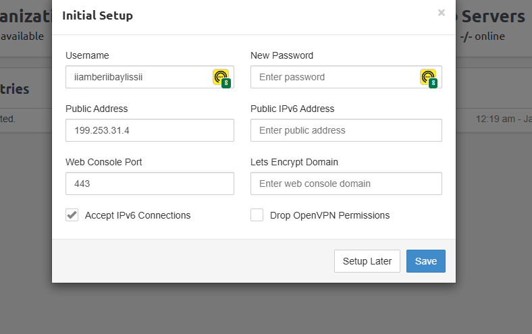Focus the Username input field
The image size is (532, 334).
point(138,77)
